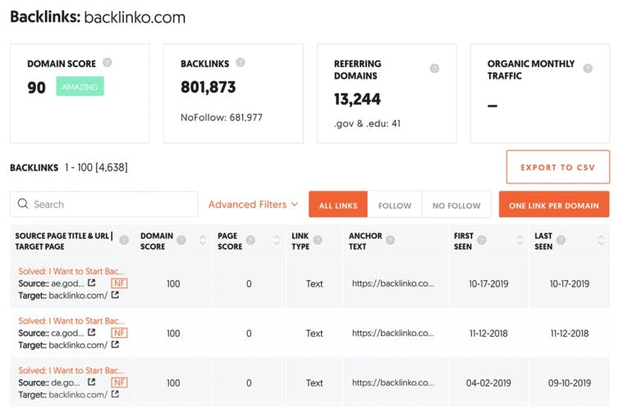623x407 pixels.
Task: Open external link icon for de.go... source
Action: (92, 382)
